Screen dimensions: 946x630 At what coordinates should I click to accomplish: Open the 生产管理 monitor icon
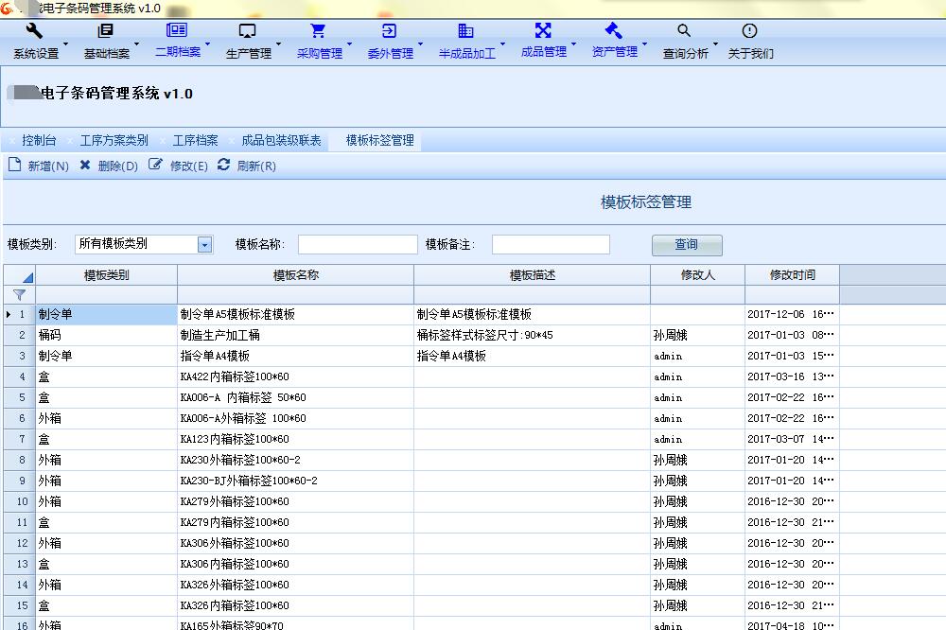click(247, 31)
